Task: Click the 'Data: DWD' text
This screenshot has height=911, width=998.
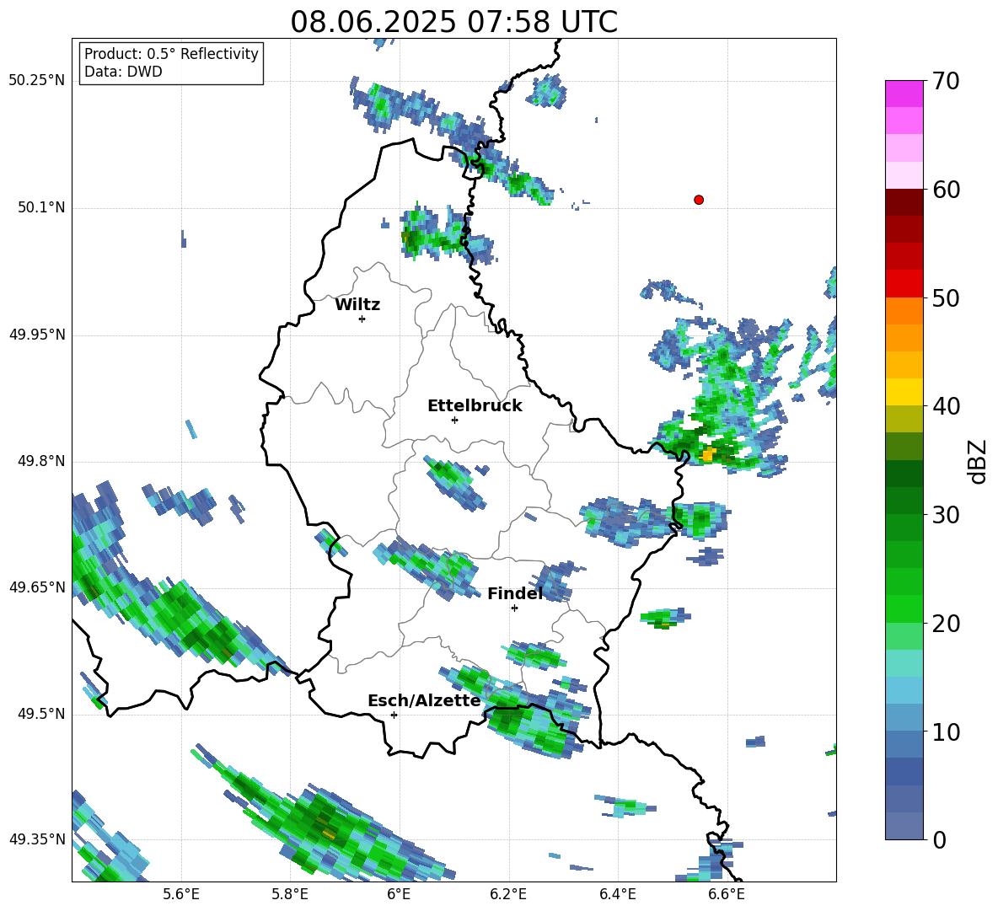Action: pyautogui.click(x=123, y=72)
